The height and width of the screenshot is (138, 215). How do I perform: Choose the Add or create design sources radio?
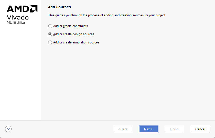click(x=50, y=34)
